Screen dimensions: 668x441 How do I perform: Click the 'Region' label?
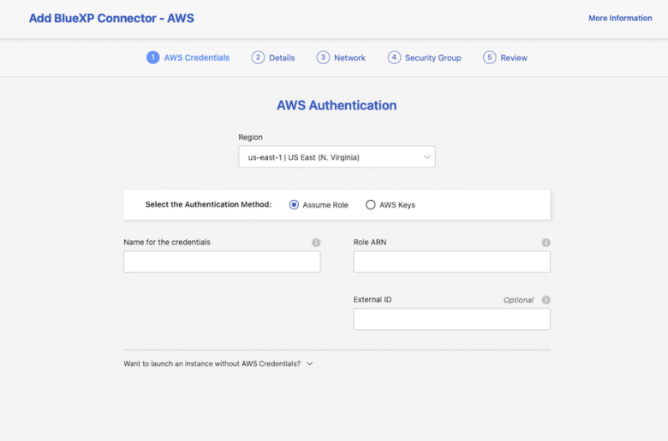point(250,138)
